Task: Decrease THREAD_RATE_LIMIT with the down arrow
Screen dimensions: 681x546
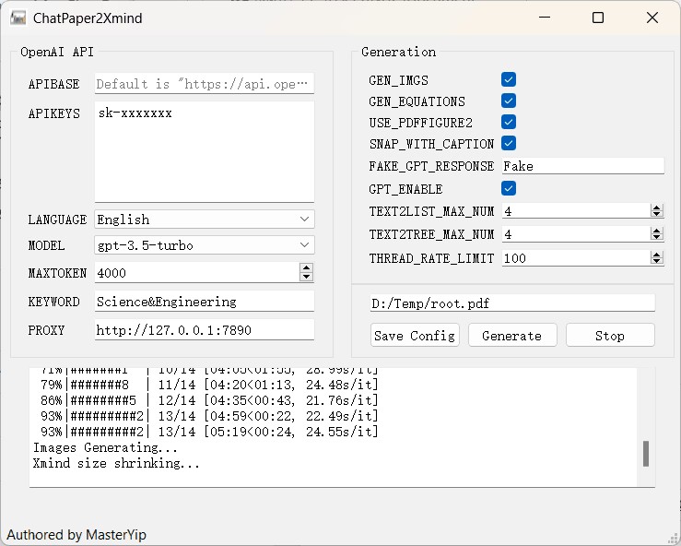Action: tap(656, 262)
